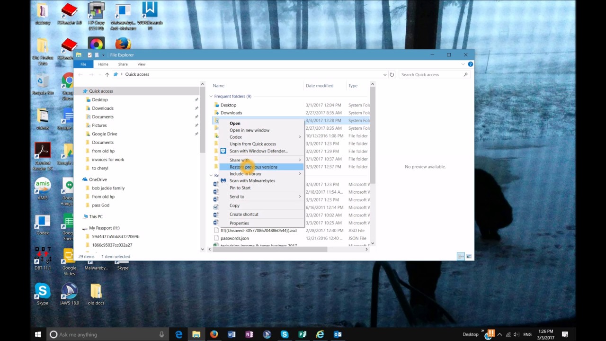The width and height of the screenshot is (606, 341).
Task: Open the Codex desktop shortcut
Action: coord(43,224)
